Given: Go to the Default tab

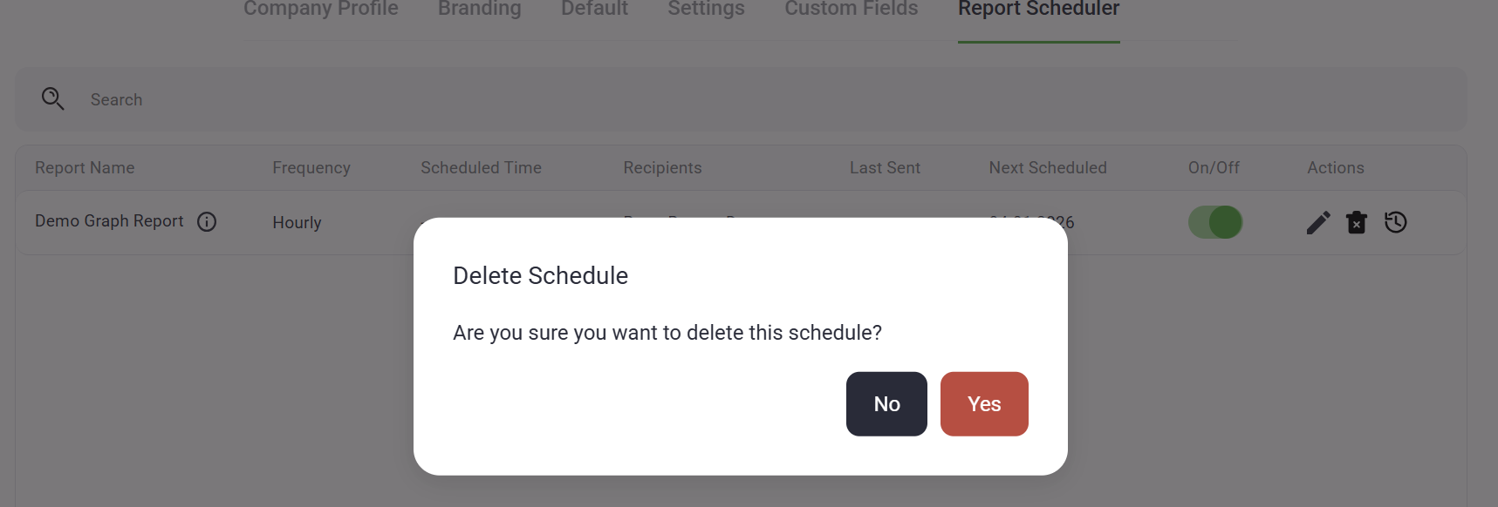Looking at the screenshot, I should (x=594, y=9).
